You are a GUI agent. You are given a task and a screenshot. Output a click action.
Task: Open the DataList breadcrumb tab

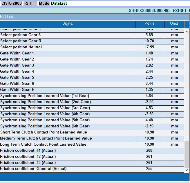tap(59, 3)
